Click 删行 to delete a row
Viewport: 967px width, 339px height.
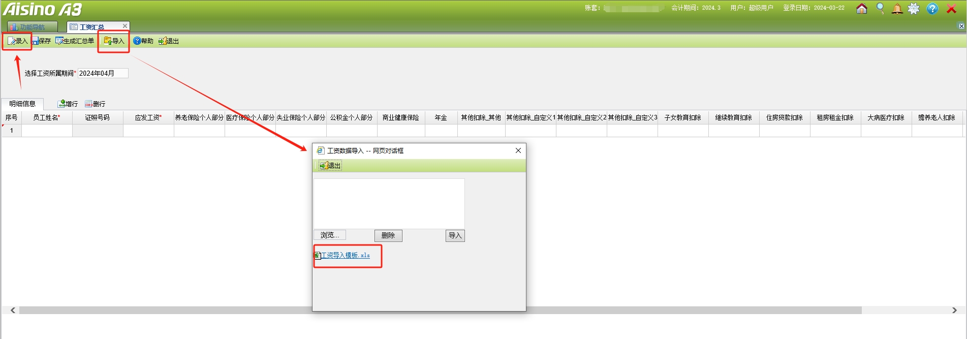pos(96,104)
